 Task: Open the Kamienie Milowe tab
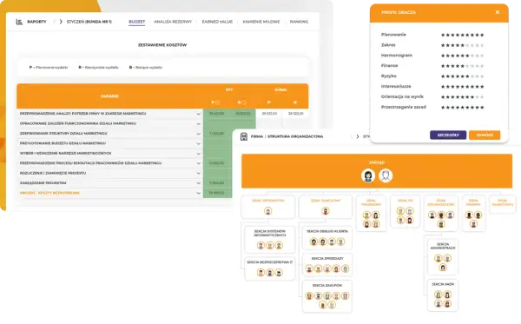[x=261, y=22]
